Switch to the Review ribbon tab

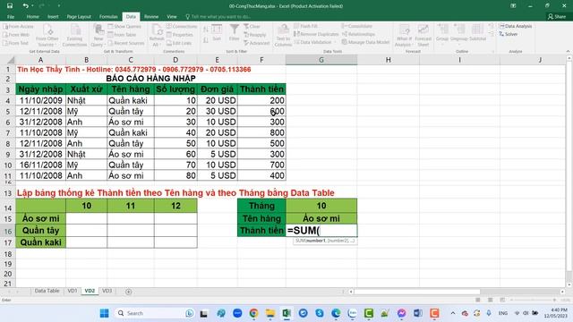pos(151,16)
